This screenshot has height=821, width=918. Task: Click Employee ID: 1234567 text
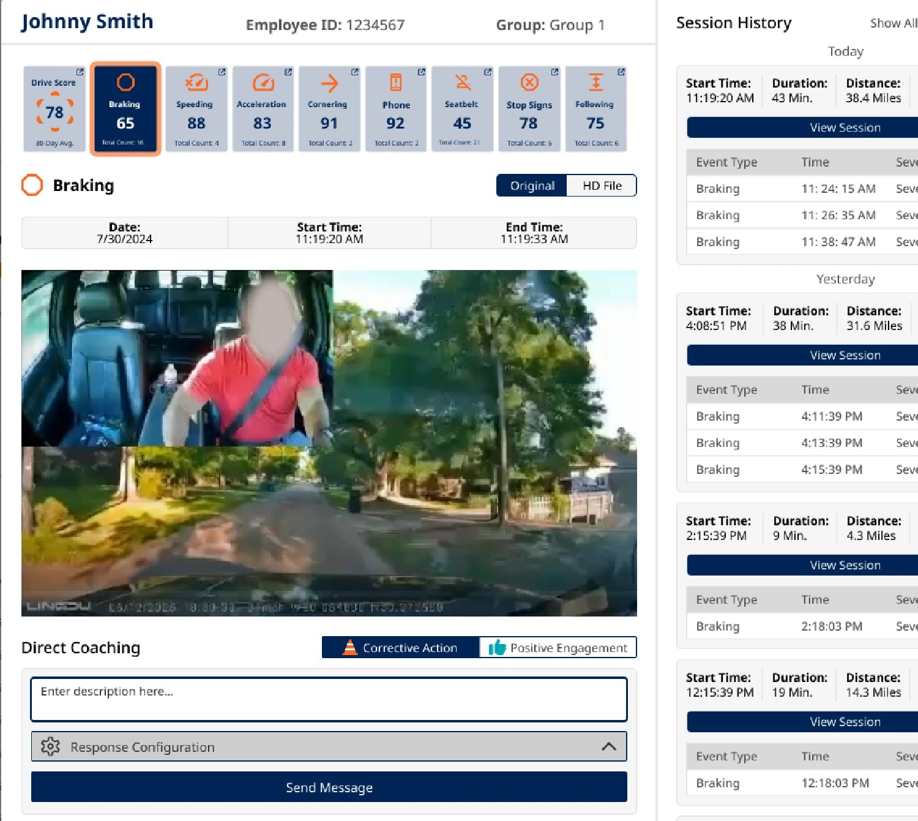tap(325, 25)
